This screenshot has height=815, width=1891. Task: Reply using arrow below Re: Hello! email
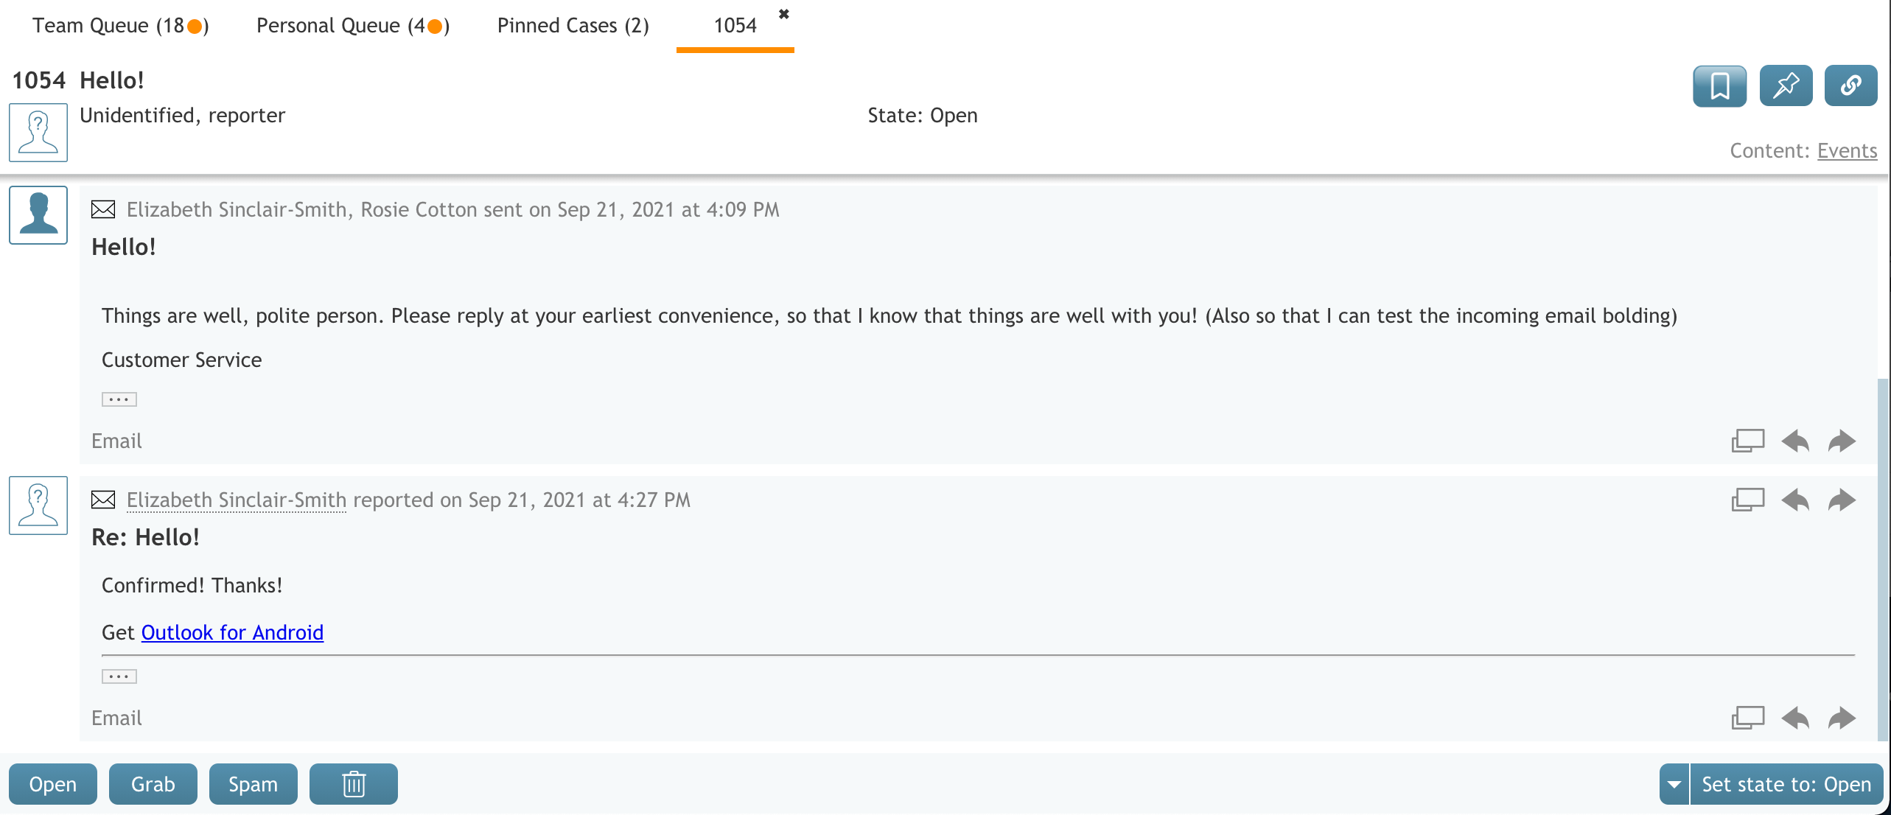click(1795, 718)
